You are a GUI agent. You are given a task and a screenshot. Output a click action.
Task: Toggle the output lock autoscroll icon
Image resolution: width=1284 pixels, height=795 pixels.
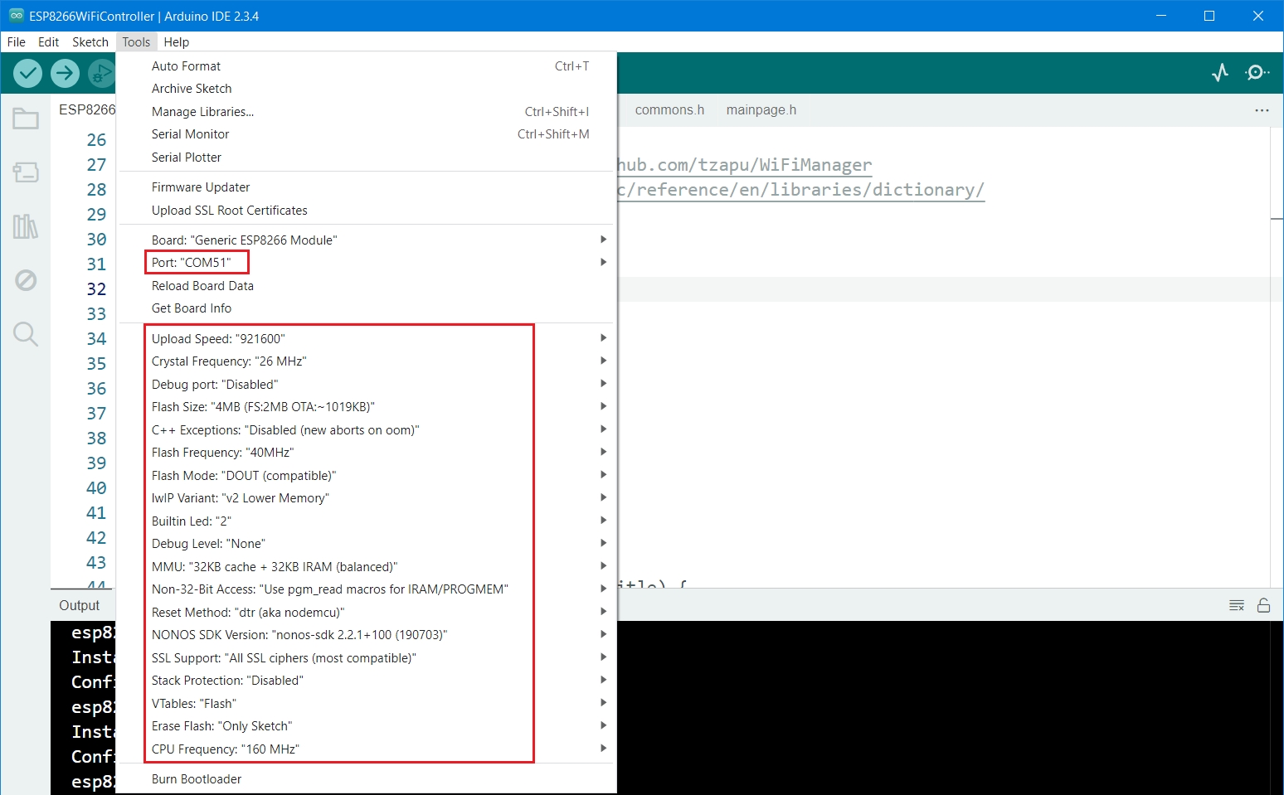click(1263, 605)
